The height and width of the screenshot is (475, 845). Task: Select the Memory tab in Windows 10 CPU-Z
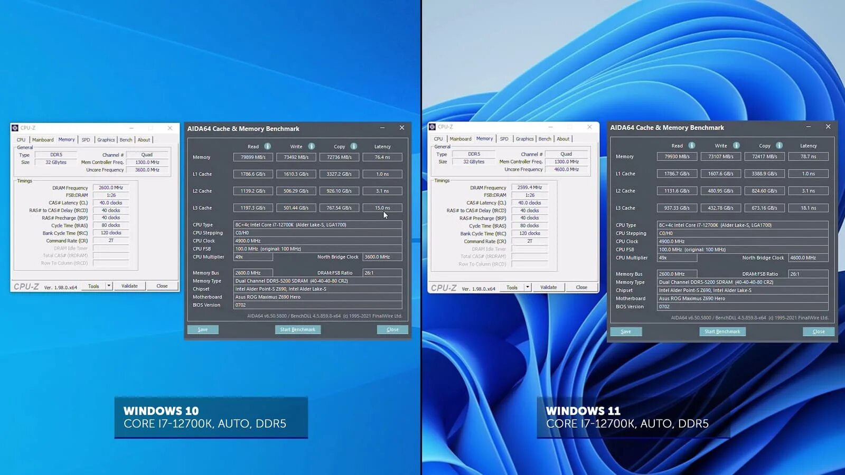[67, 139]
